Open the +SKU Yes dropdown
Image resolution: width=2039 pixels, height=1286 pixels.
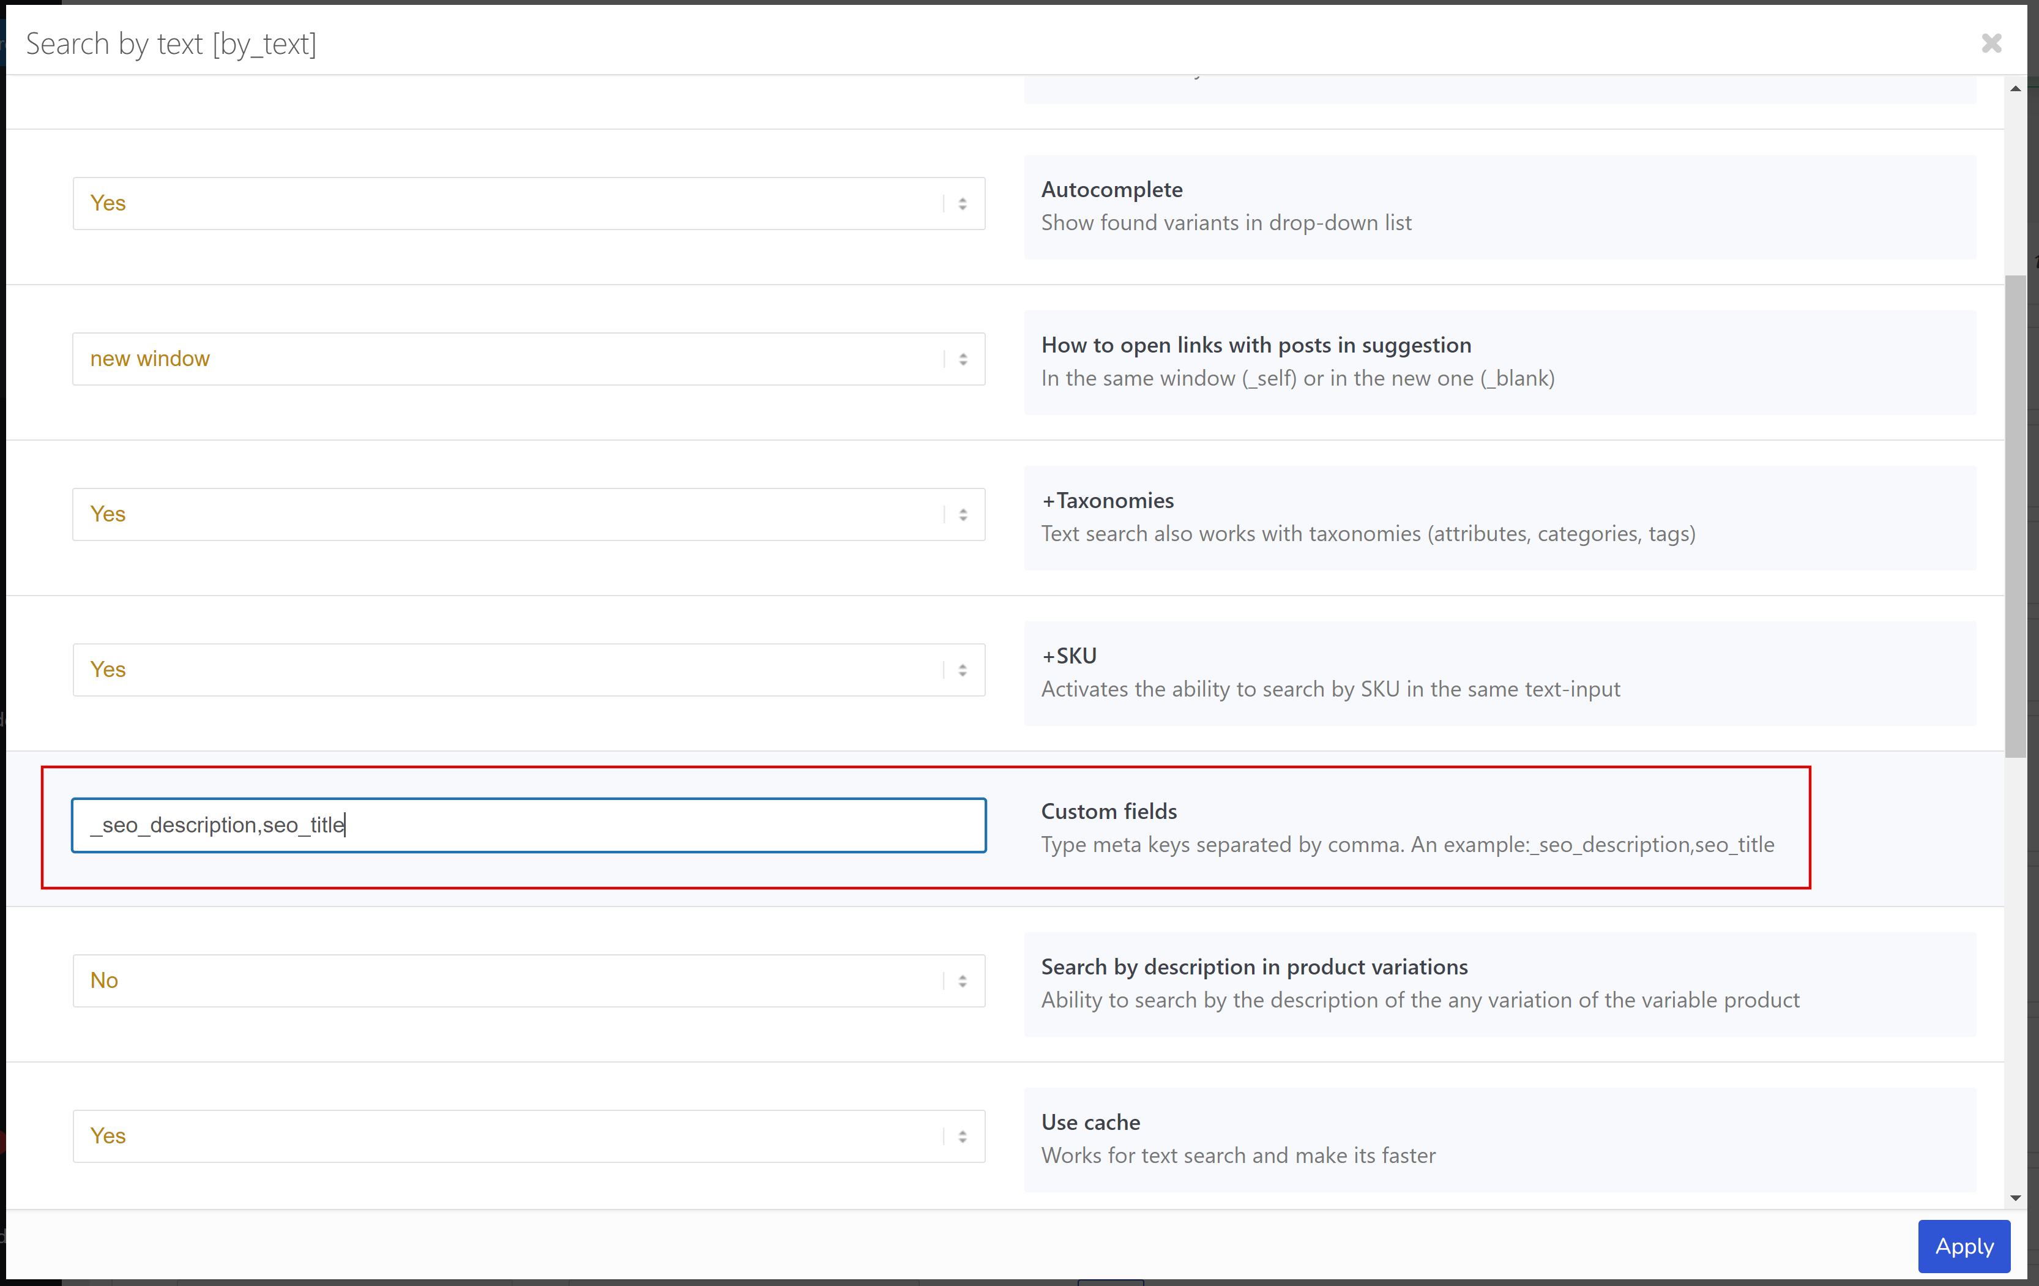tap(528, 670)
